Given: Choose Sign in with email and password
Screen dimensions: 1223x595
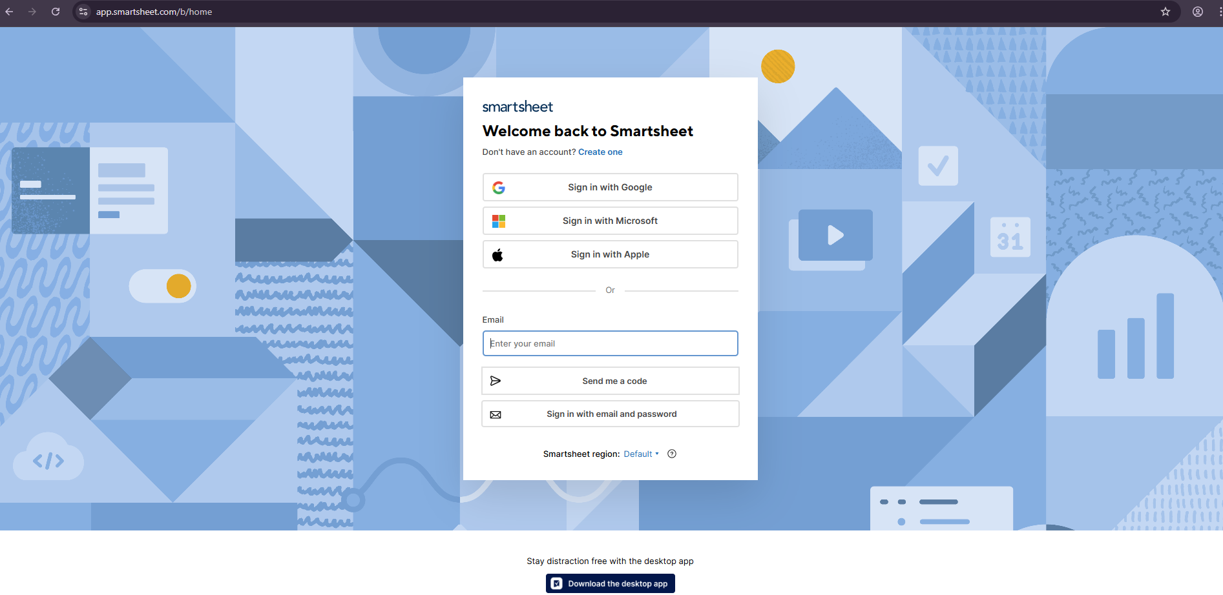Looking at the screenshot, I should click(610, 414).
